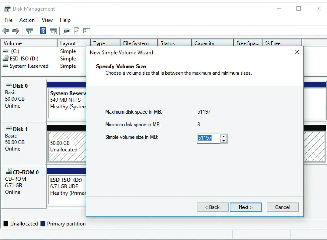Click the red checkmark document icon
Screen dimensions: 327x240
coord(77,31)
